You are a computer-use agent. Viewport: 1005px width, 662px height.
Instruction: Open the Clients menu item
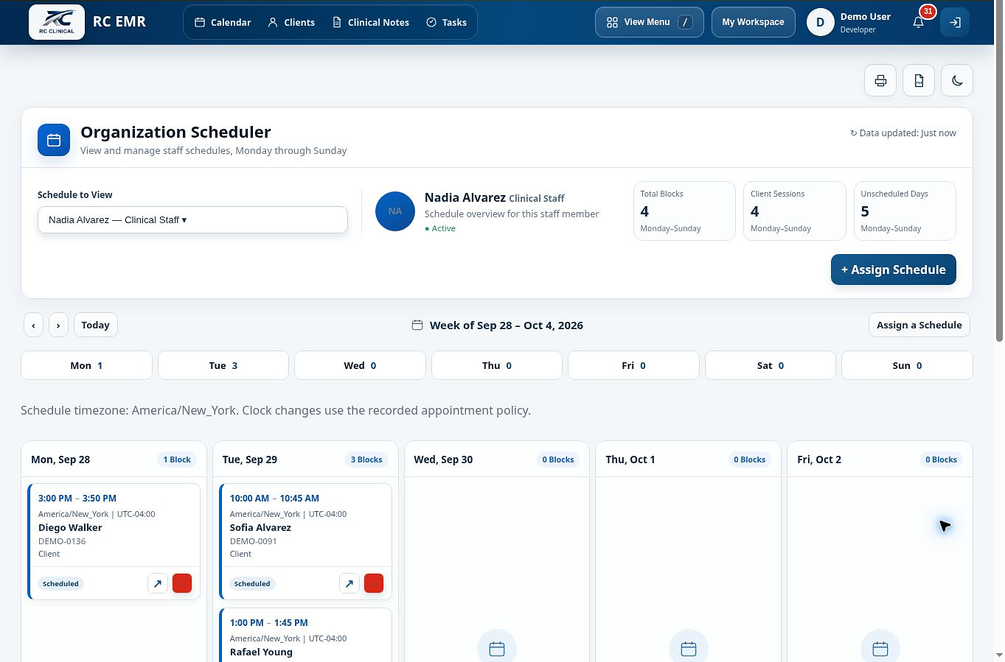point(291,22)
